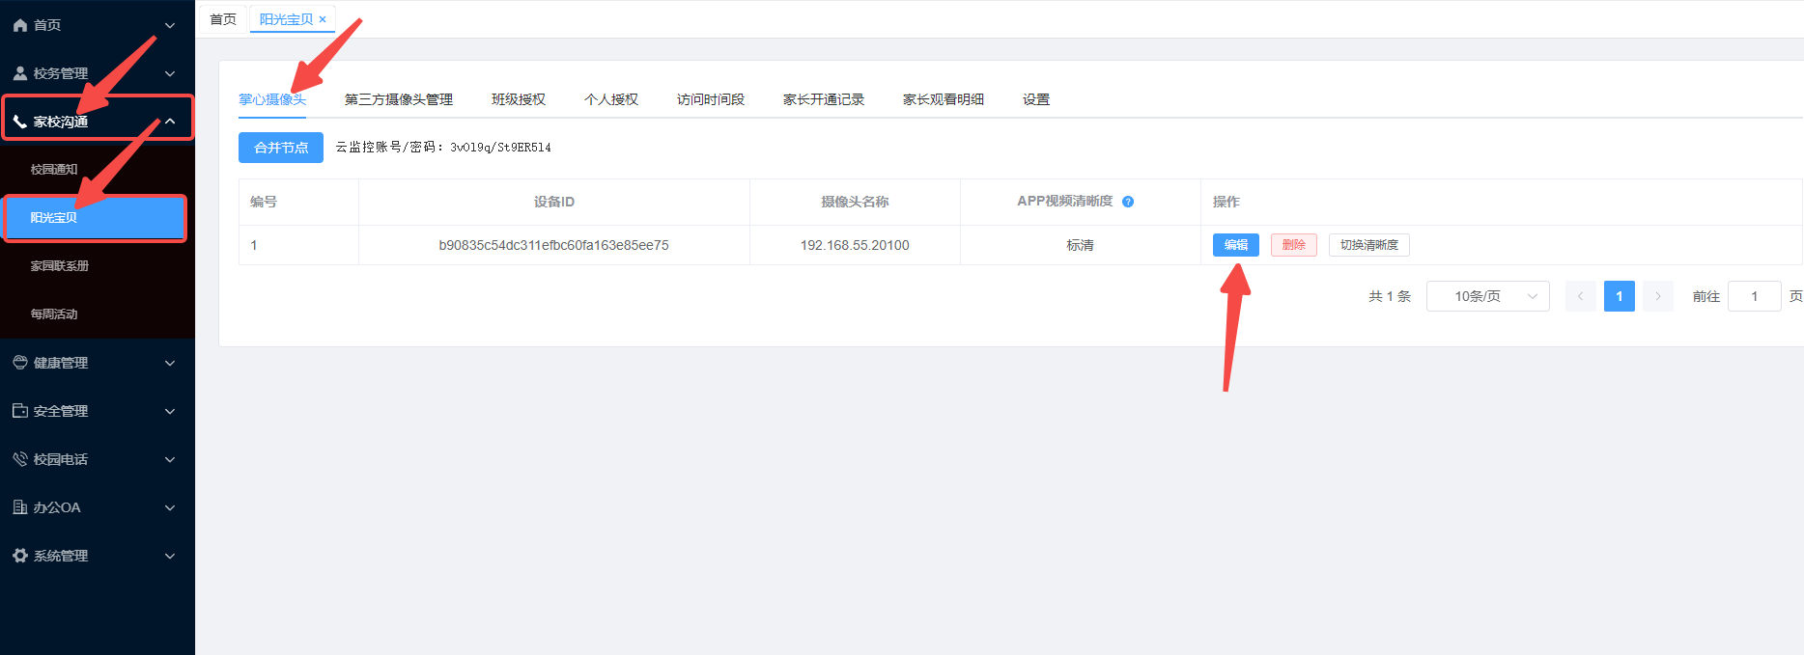Click the help icon next to APP视频清晰度
This screenshot has width=1804, height=655.
click(1128, 202)
